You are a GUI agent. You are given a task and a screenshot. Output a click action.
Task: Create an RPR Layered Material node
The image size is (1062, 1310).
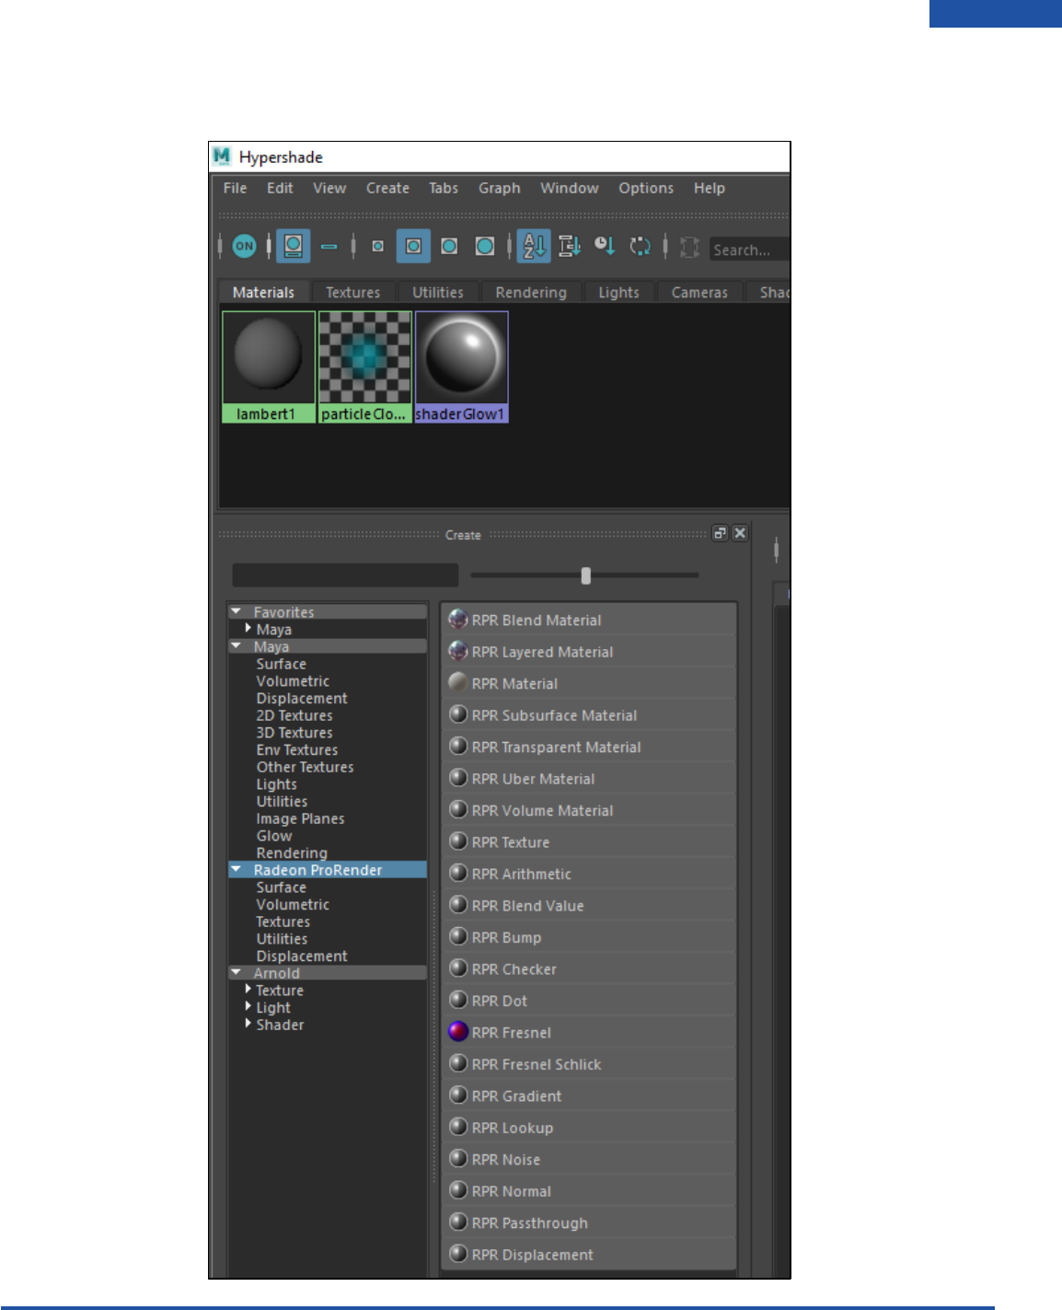(x=589, y=652)
